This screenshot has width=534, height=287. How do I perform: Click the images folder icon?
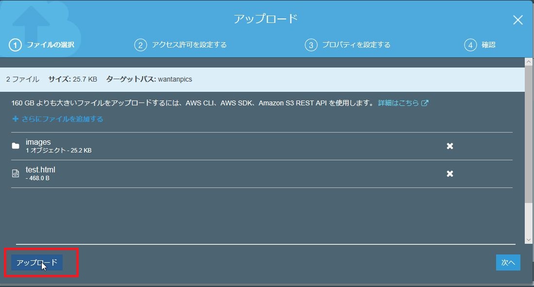16,145
